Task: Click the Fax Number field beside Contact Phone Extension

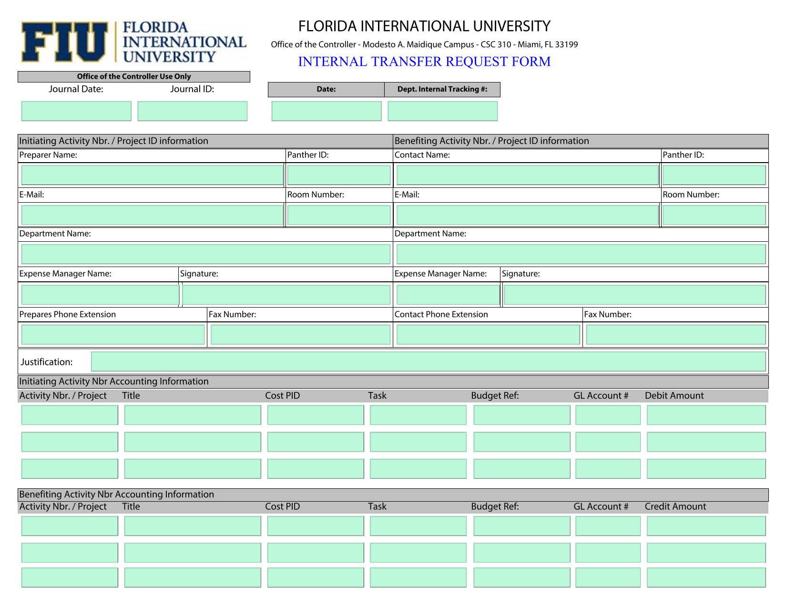Action: 676,334
